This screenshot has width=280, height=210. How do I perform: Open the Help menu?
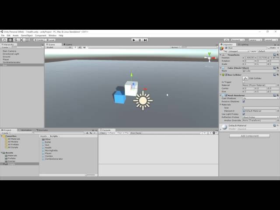[x=61, y=35]
